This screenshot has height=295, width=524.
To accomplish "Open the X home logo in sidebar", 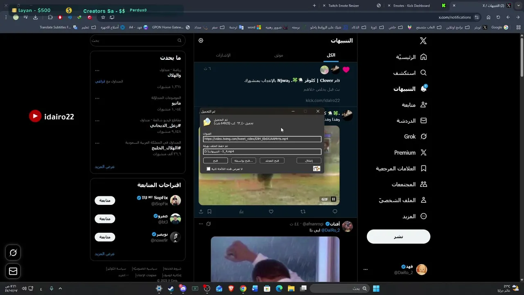I will [423, 41].
